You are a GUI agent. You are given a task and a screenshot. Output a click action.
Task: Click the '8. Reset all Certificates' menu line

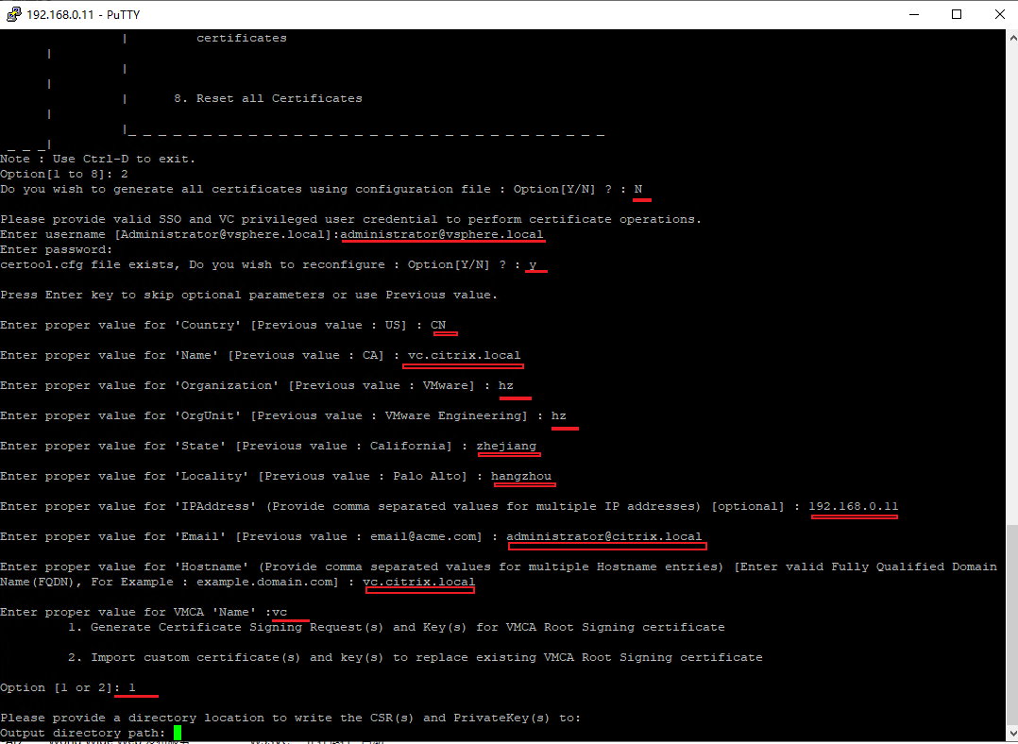tap(268, 98)
